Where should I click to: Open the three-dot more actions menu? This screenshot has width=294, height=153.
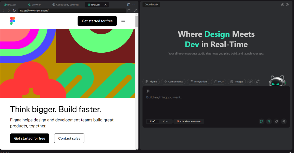pyautogui.click(x=134, y=5)
